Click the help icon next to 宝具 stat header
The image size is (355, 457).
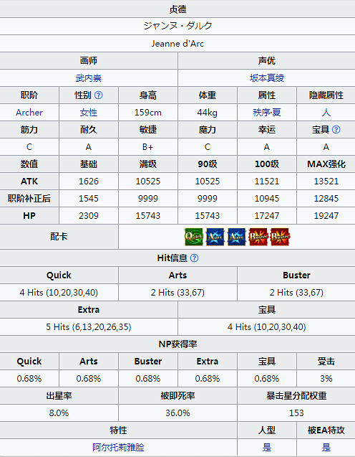(336, 129)
